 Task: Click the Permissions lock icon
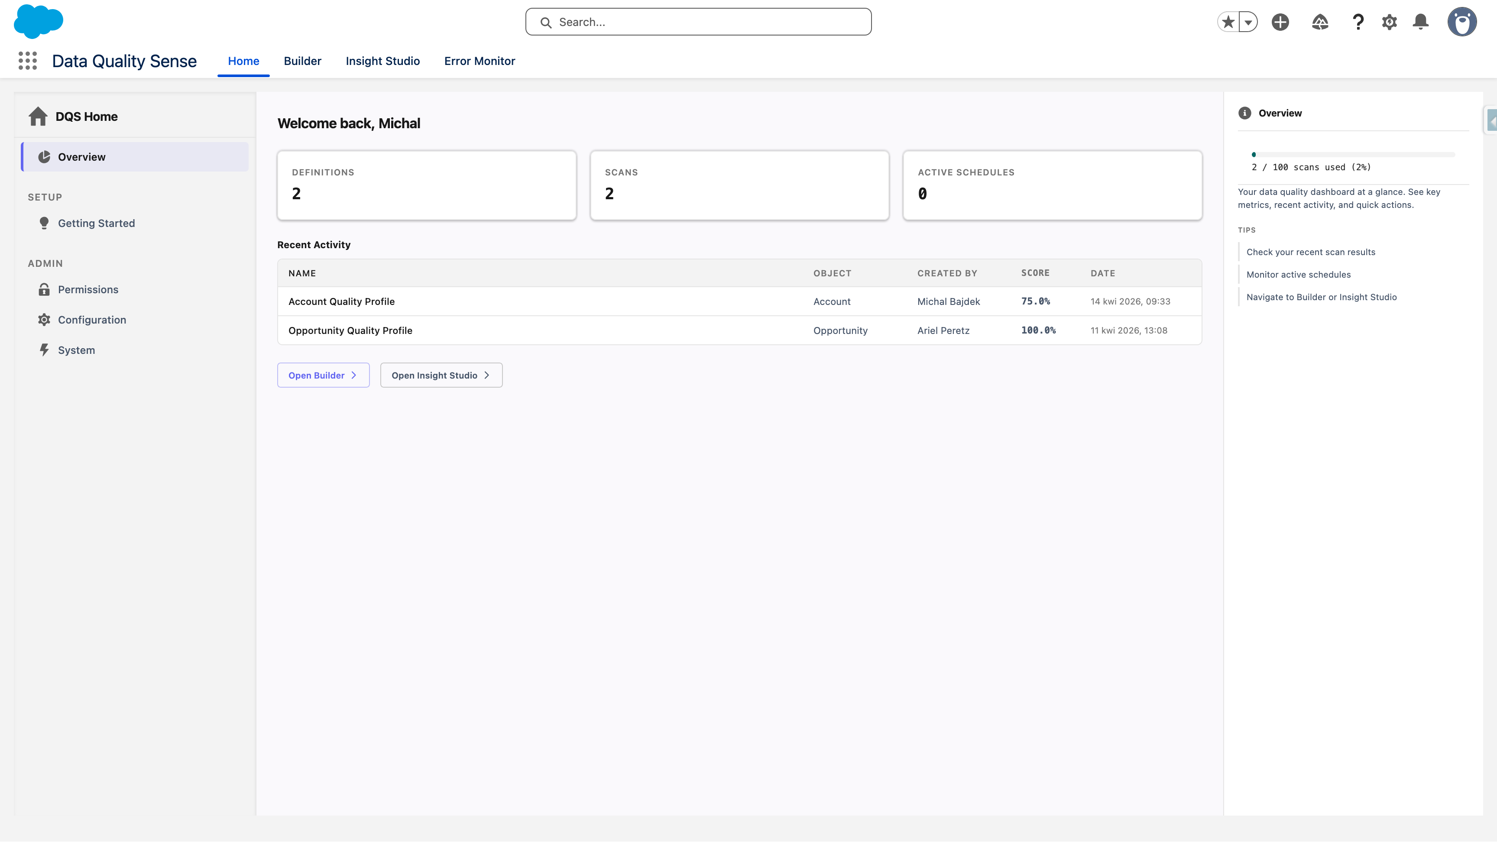44,289
